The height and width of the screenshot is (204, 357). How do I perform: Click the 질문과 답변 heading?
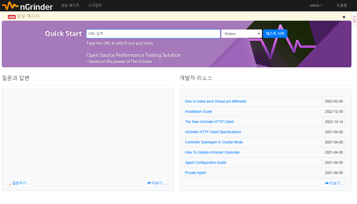click(x=16, y=78)
